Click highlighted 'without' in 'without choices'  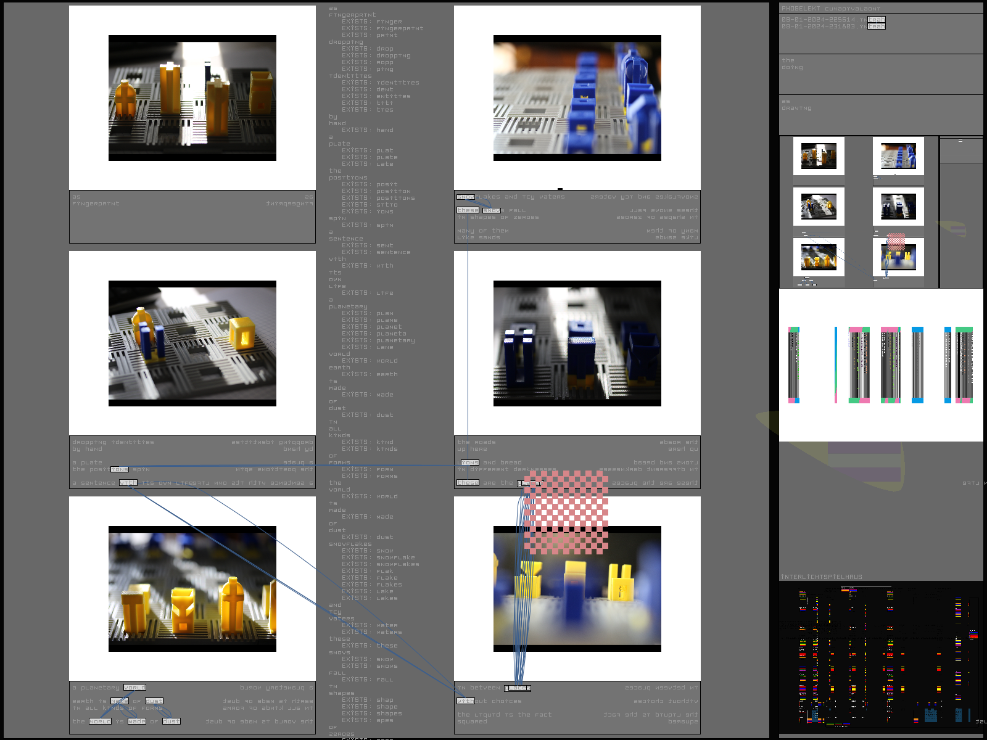point(466,701)
